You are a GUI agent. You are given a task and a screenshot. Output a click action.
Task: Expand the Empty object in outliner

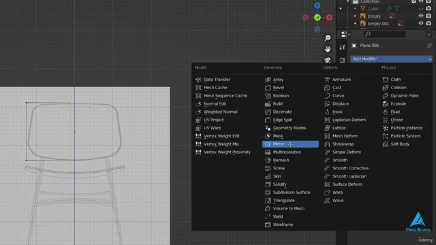click(x=356, y=16)
